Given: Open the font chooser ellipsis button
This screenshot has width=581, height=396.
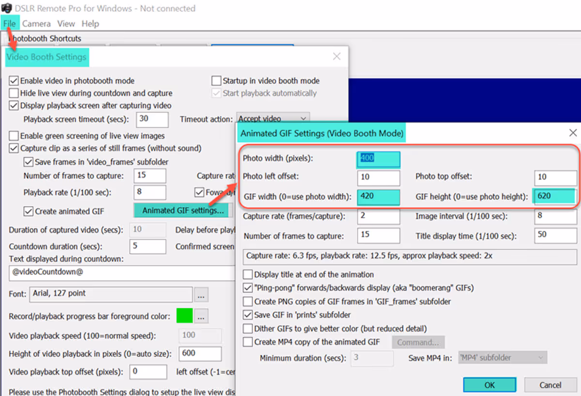Looking at the screenshot, I should [x=201, y=294].
